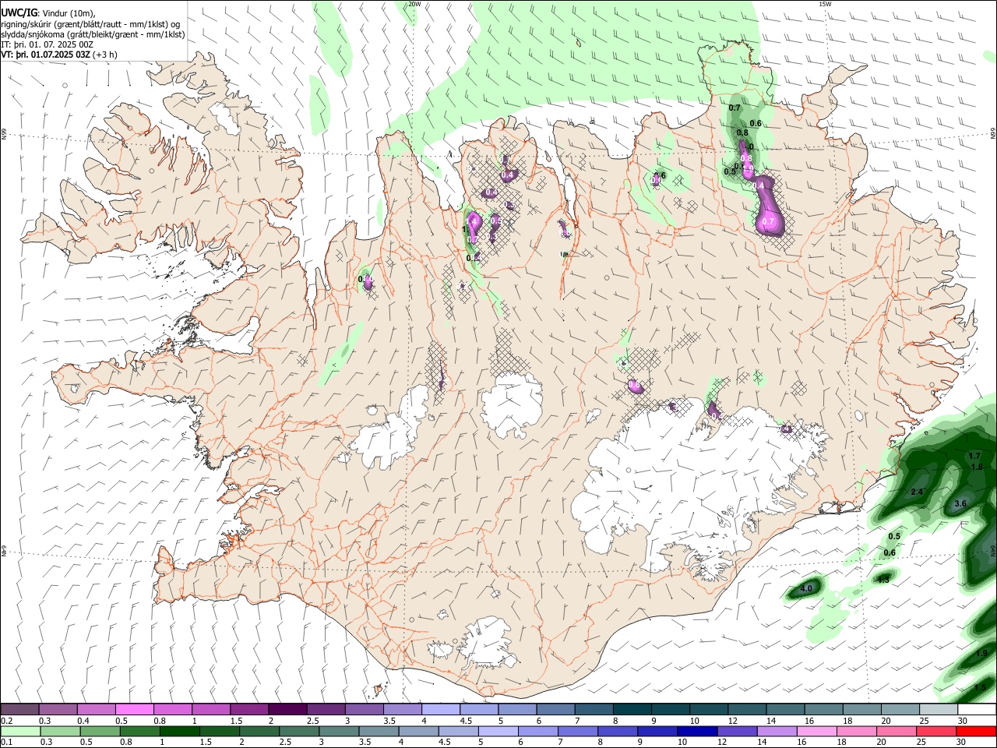Screen dimensions: 997x748
Task: Click the 25 label of lower legend scale
Action: (x=923, y=742)
